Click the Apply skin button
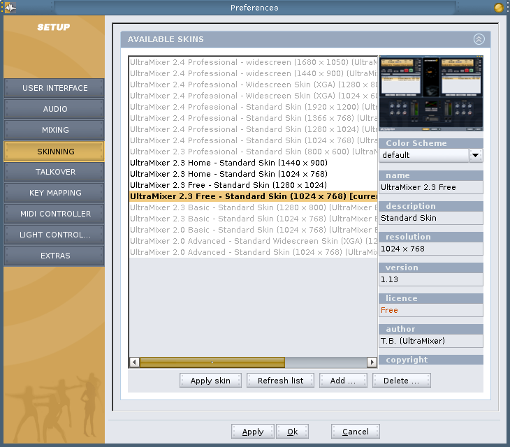The image size is (510, 447). pos(210,381)
